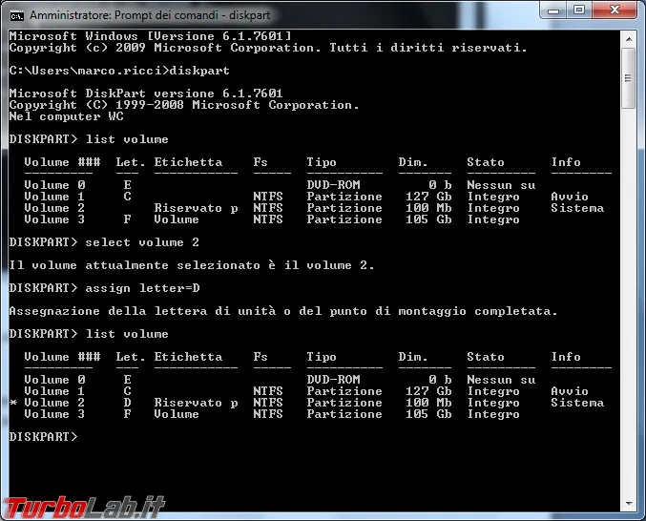Click the scrollbar down arrow

pos(629,503)
